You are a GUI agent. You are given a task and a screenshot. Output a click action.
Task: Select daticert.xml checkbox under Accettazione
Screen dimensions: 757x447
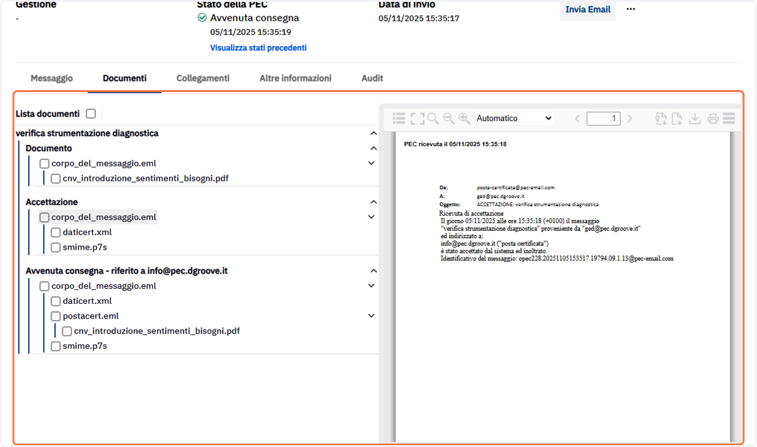click(56, 233)
